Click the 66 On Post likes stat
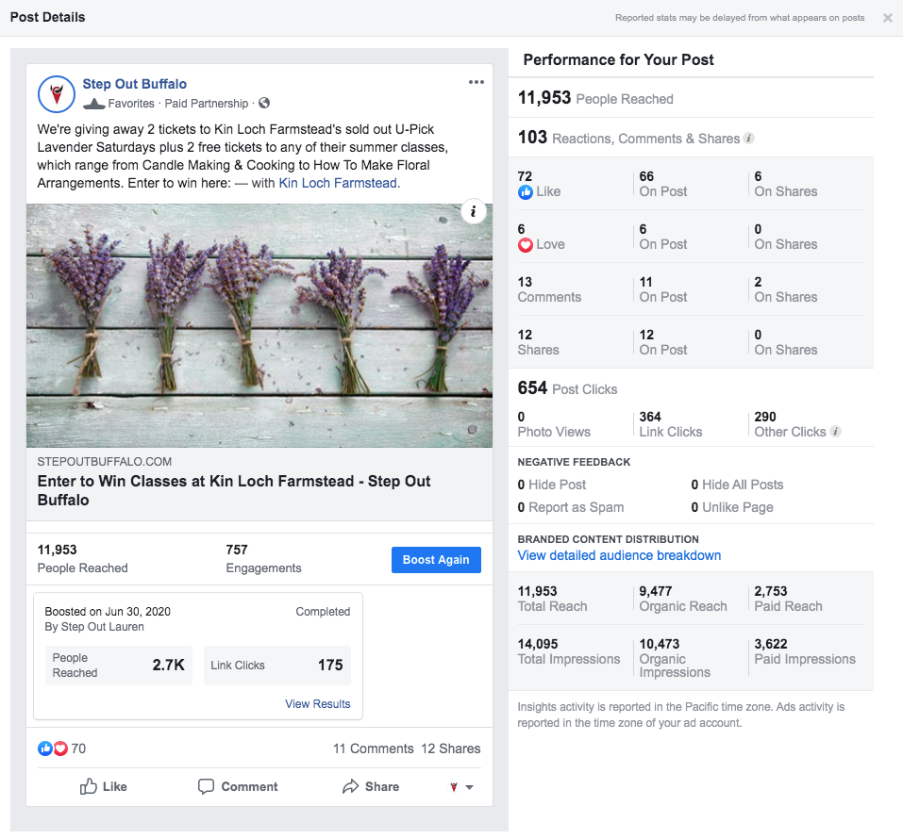The image size is (903, 839). (662, 184)
